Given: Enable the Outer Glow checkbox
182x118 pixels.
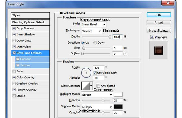Looking at the screenshot, I should tap(14, 41).
